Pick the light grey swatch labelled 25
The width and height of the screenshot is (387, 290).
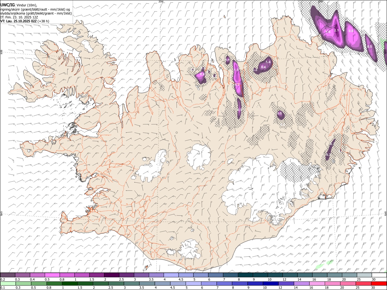[x=364, y=275]
